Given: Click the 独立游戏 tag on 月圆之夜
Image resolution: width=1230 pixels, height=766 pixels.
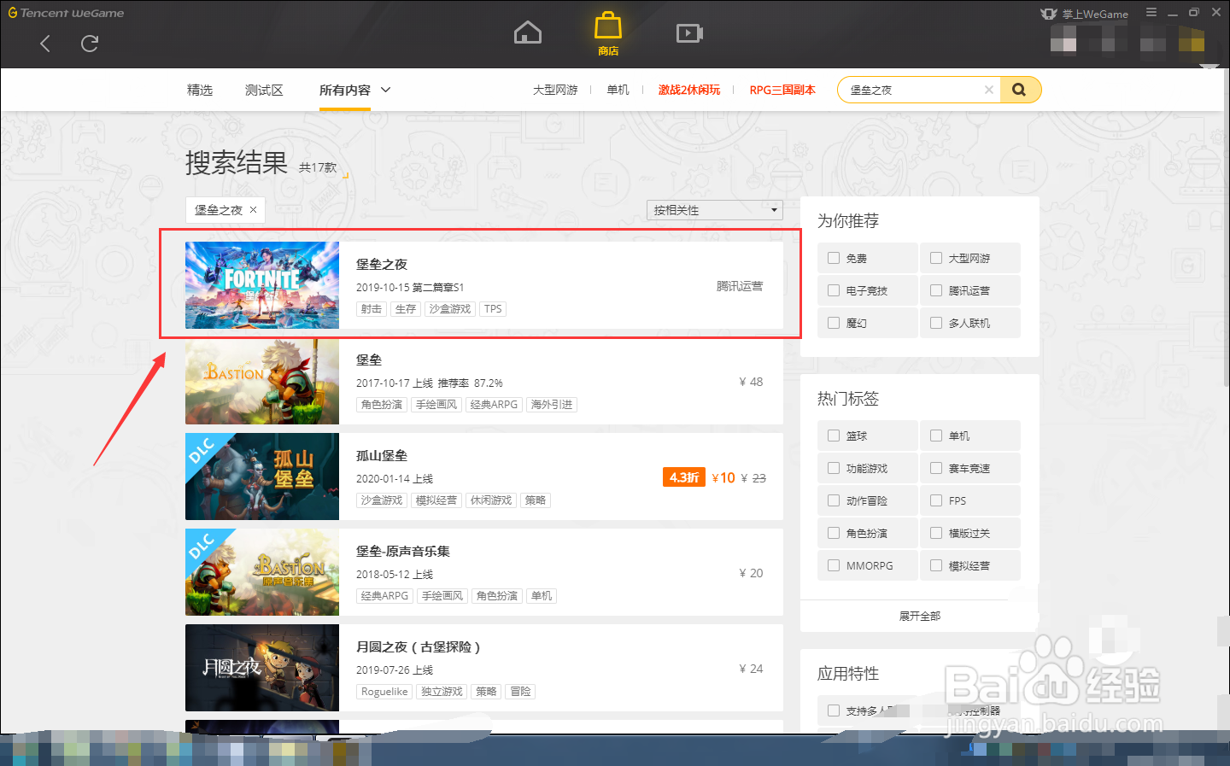Looking at the screenshot, I should pyautogui.click(x=442, y=692).
